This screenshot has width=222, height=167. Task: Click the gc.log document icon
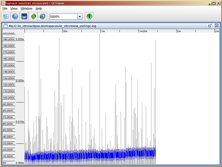[x=6, y=26]
